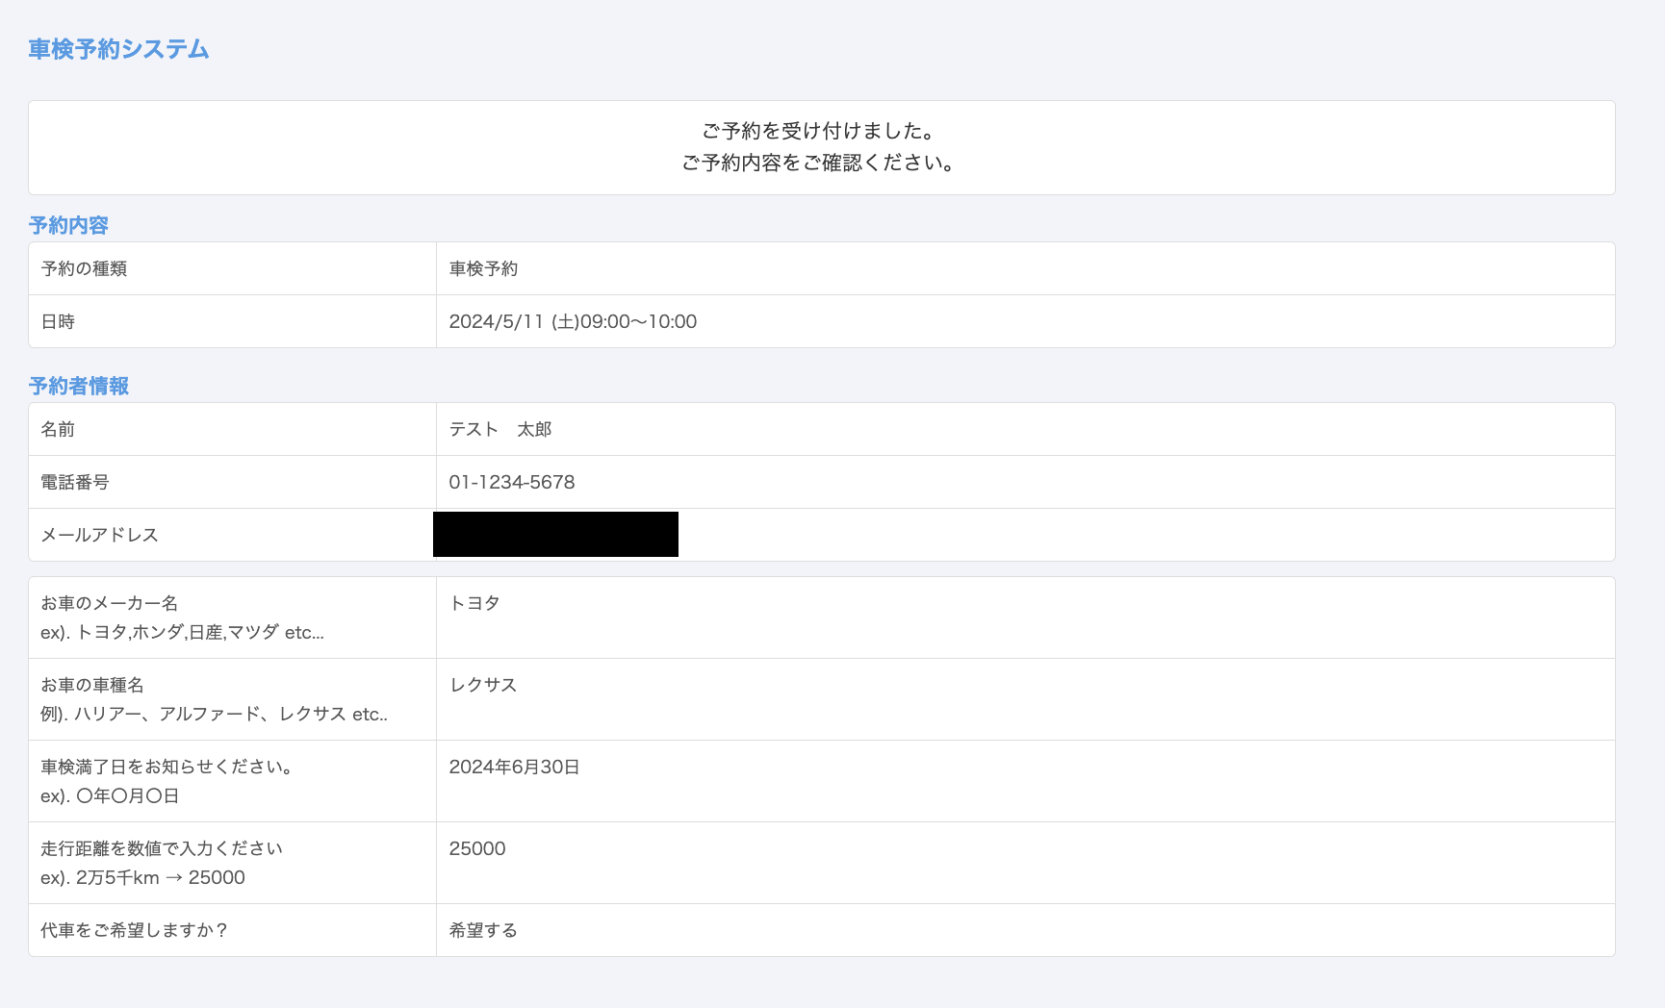This screenshot has height=1008, width=1665.
Task: Click the 代車をご希望しますか？ question label
Action: [x=134, y=930]
